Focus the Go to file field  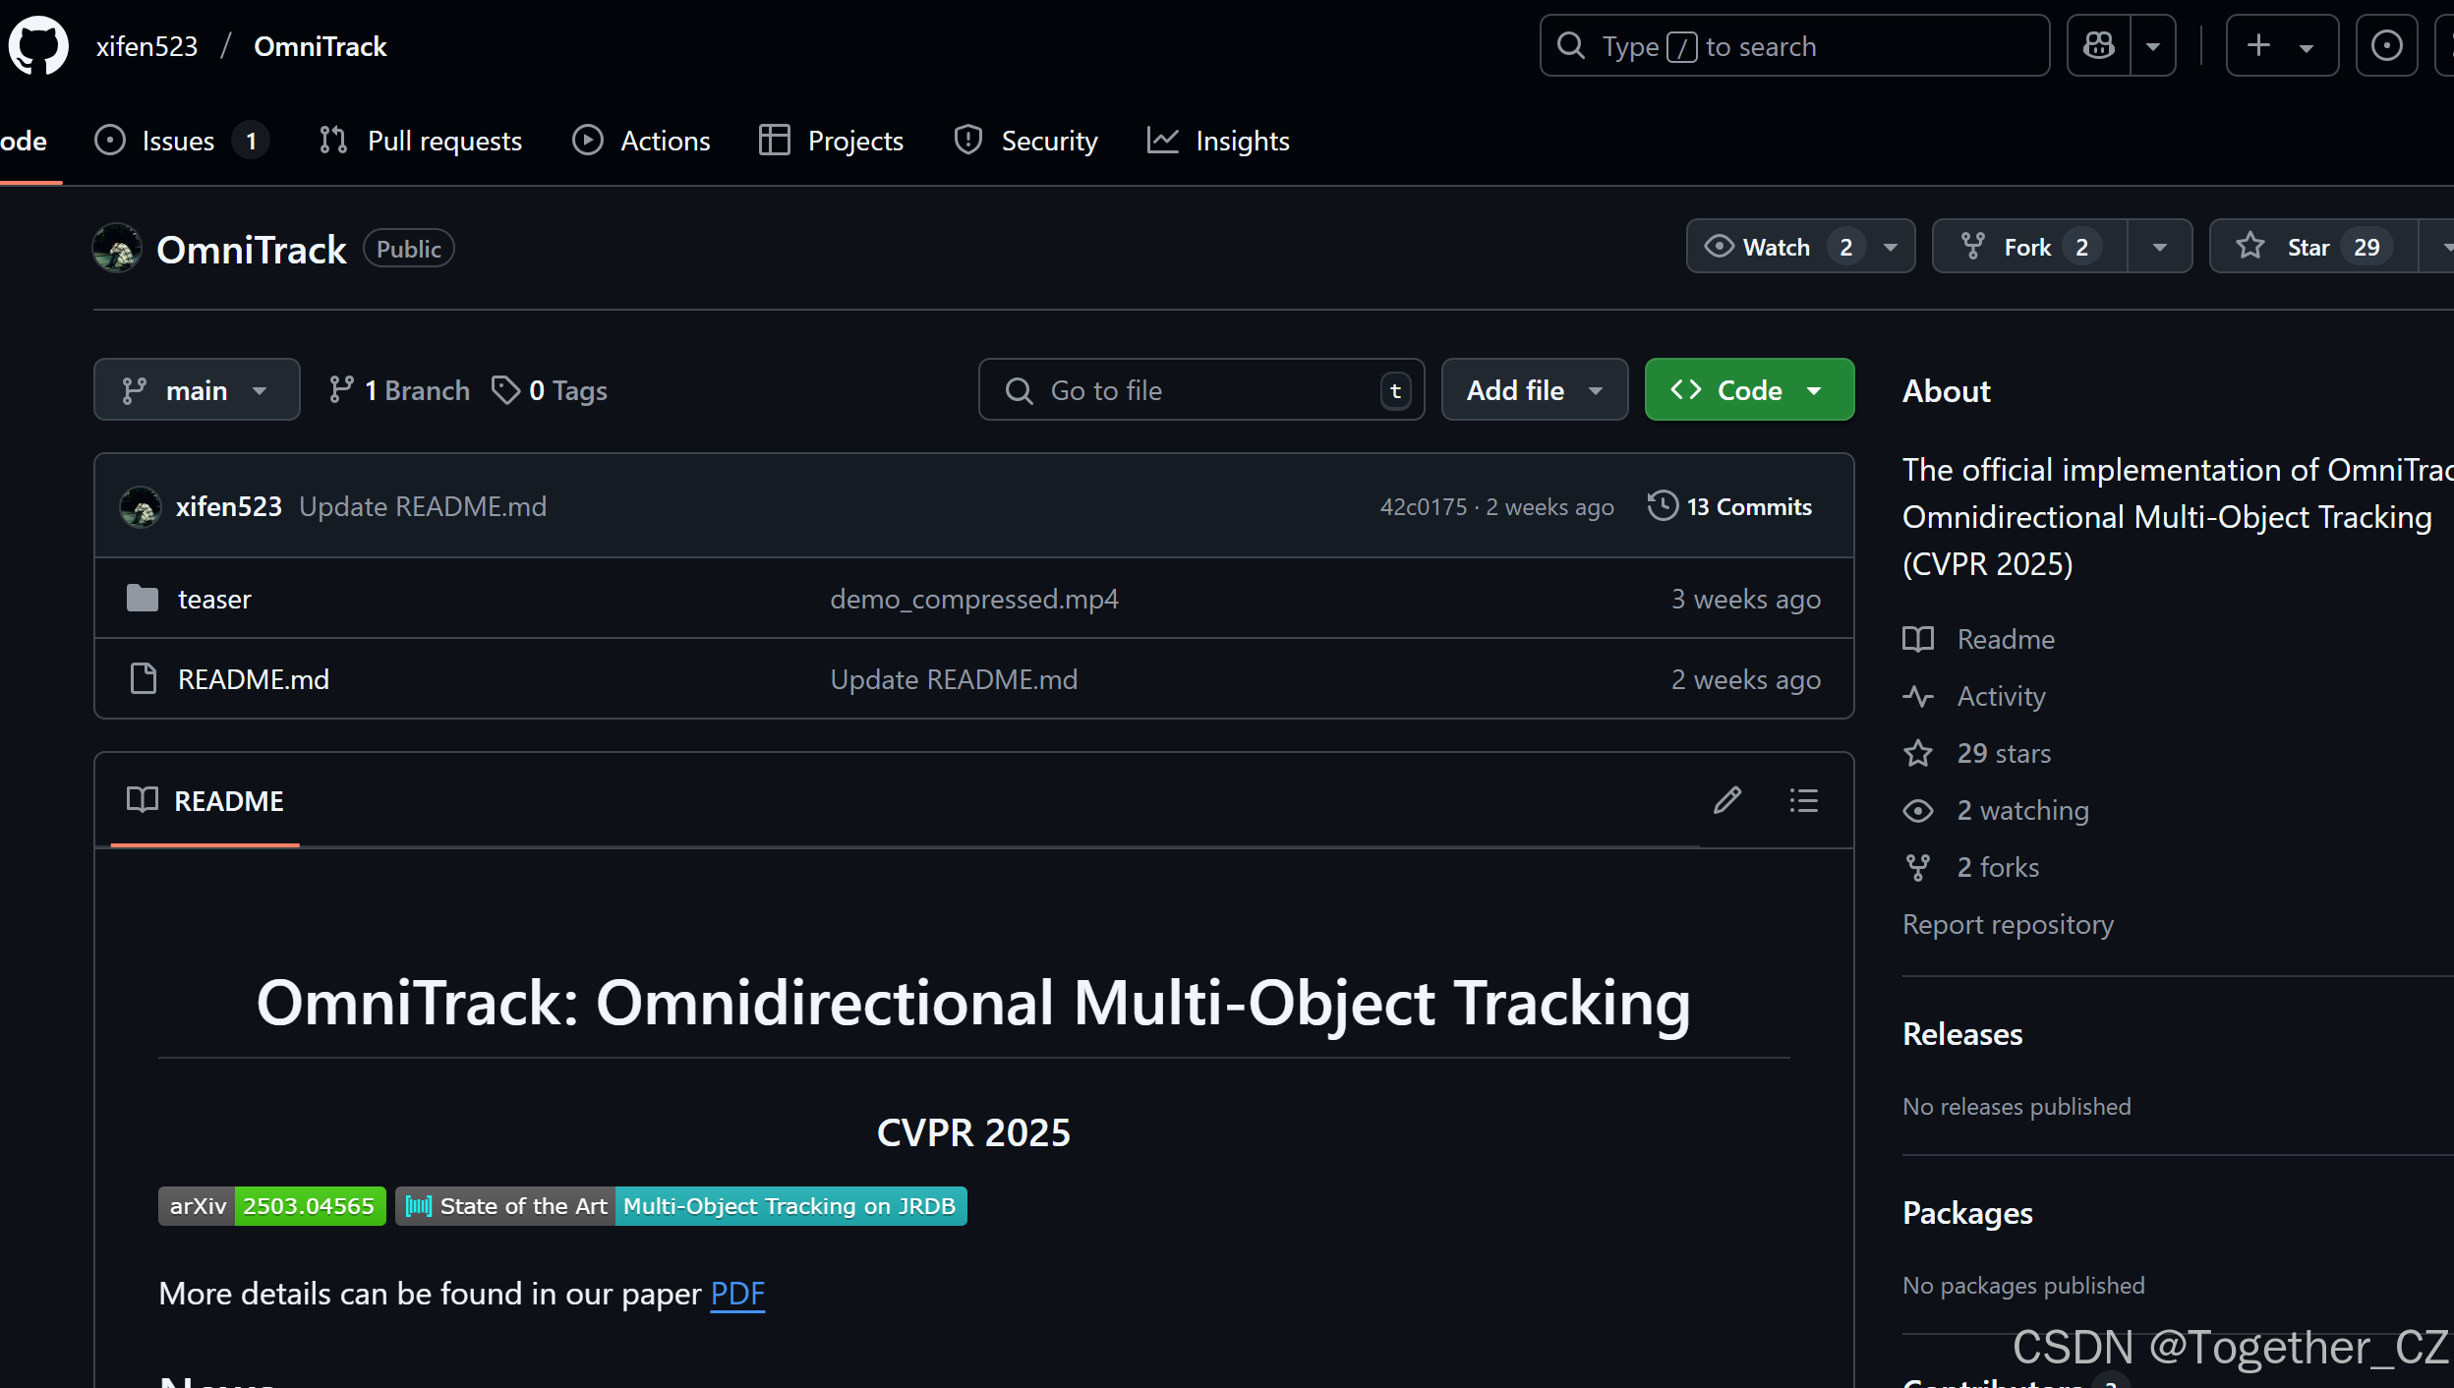coord(1199,390)
